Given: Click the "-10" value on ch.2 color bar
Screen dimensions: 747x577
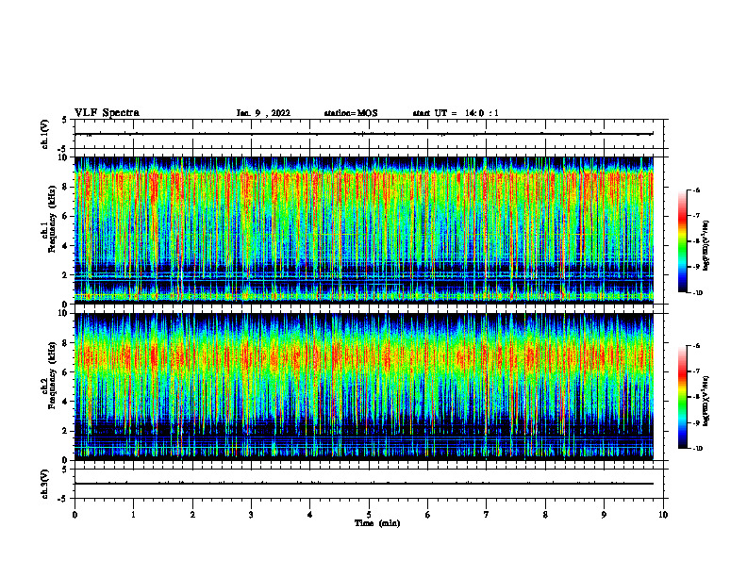Looking at the screenshot, I should pyautogui.click(x=697, y=449).
